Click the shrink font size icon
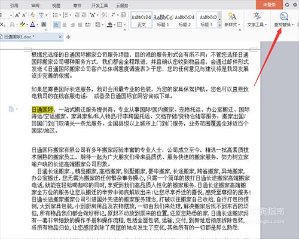Image resolution: width=299 pixels, height=239 pixels. (24, 15)
